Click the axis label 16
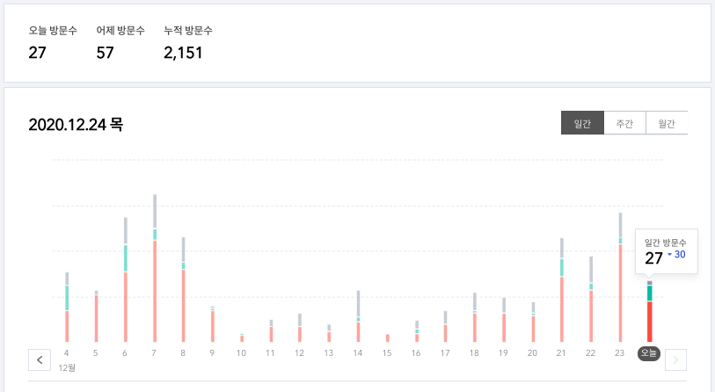Screen dimensions: 715x392 point(416,352)
